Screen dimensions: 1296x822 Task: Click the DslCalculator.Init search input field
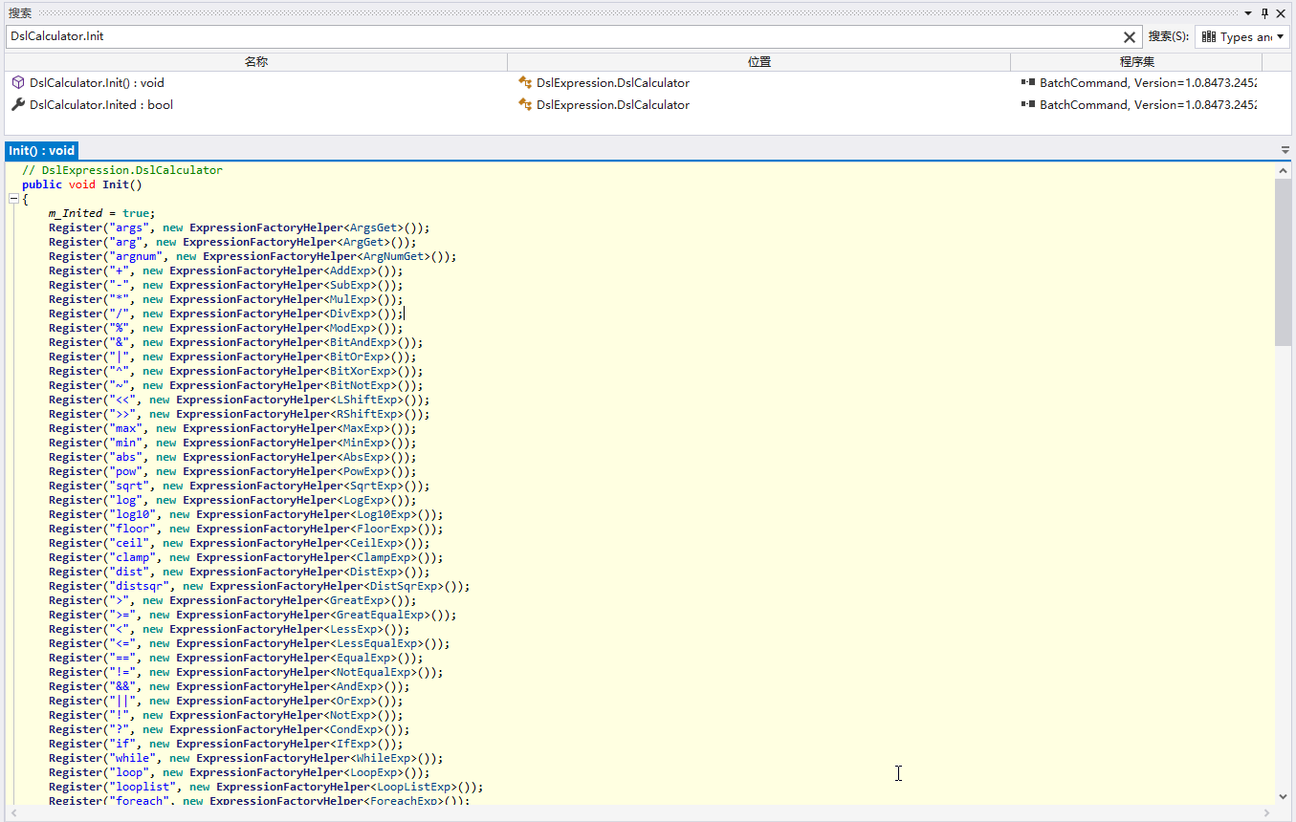pos(562,36)
